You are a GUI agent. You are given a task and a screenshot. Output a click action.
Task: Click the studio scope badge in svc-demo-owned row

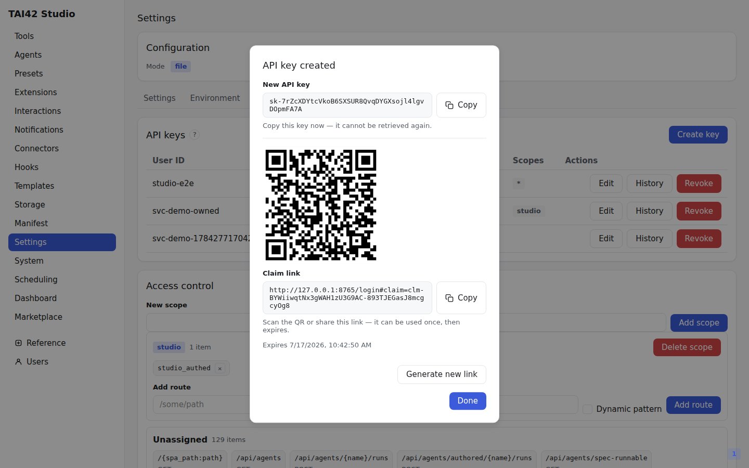pyautogui.click(x=528, y=211)
